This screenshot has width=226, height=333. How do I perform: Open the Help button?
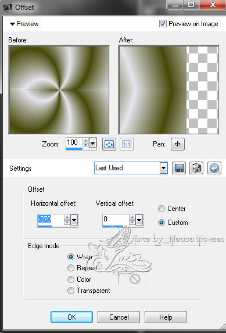166,317
